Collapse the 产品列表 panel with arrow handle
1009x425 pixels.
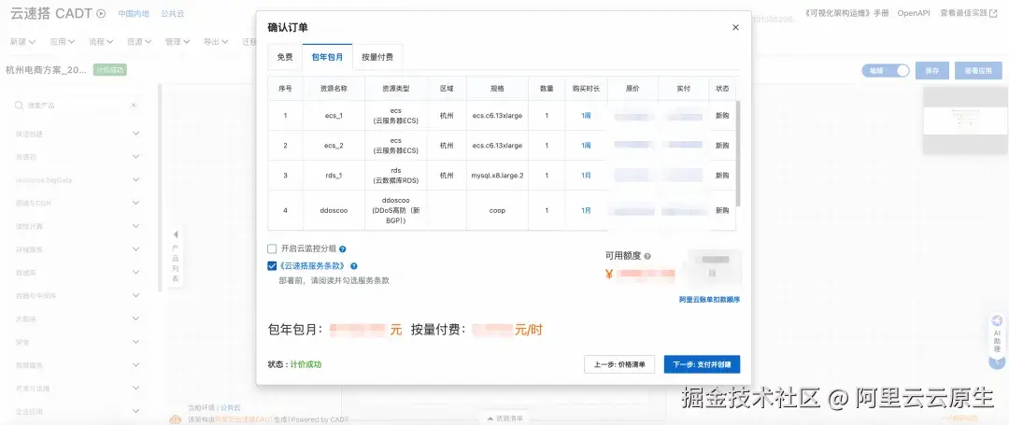176,234
